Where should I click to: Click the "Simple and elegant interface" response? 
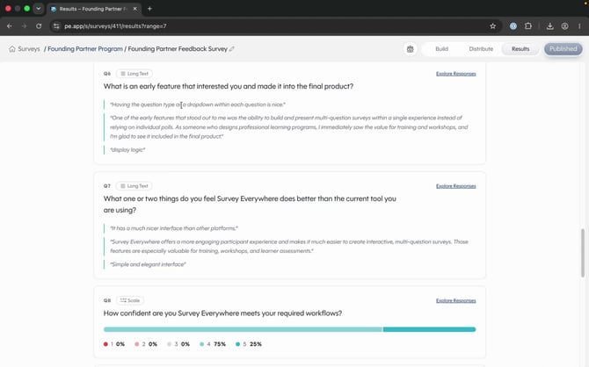pyautogui.click(x=148, y=264)
